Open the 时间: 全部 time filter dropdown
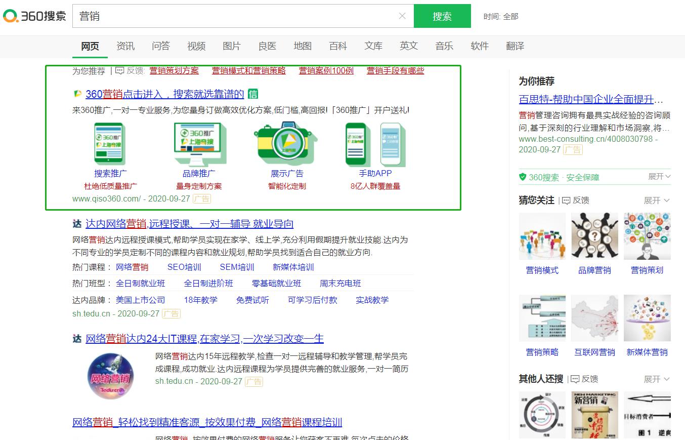The height and width of the screenshot is (440, 685). [500, 16]
